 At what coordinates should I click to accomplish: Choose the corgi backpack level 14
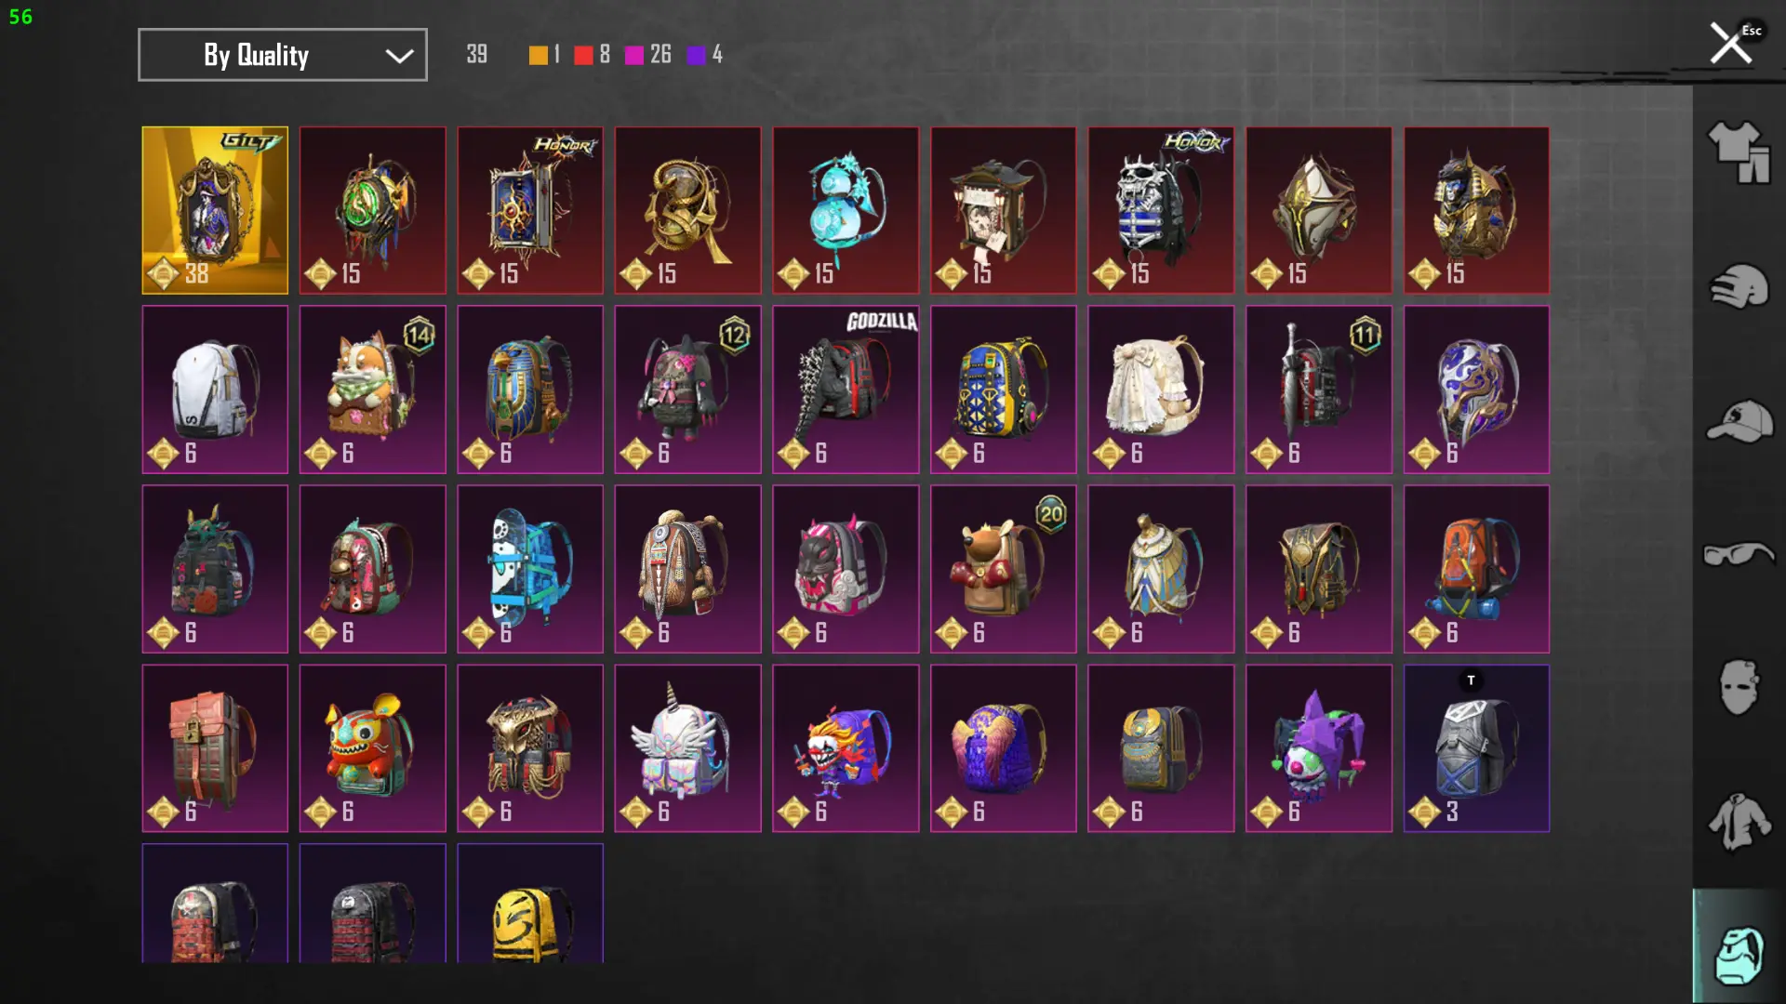372,390
